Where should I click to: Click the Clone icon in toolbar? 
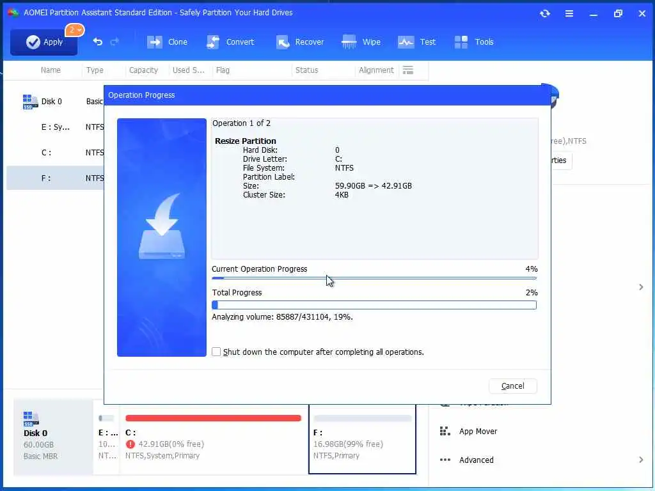pos(155,42)
